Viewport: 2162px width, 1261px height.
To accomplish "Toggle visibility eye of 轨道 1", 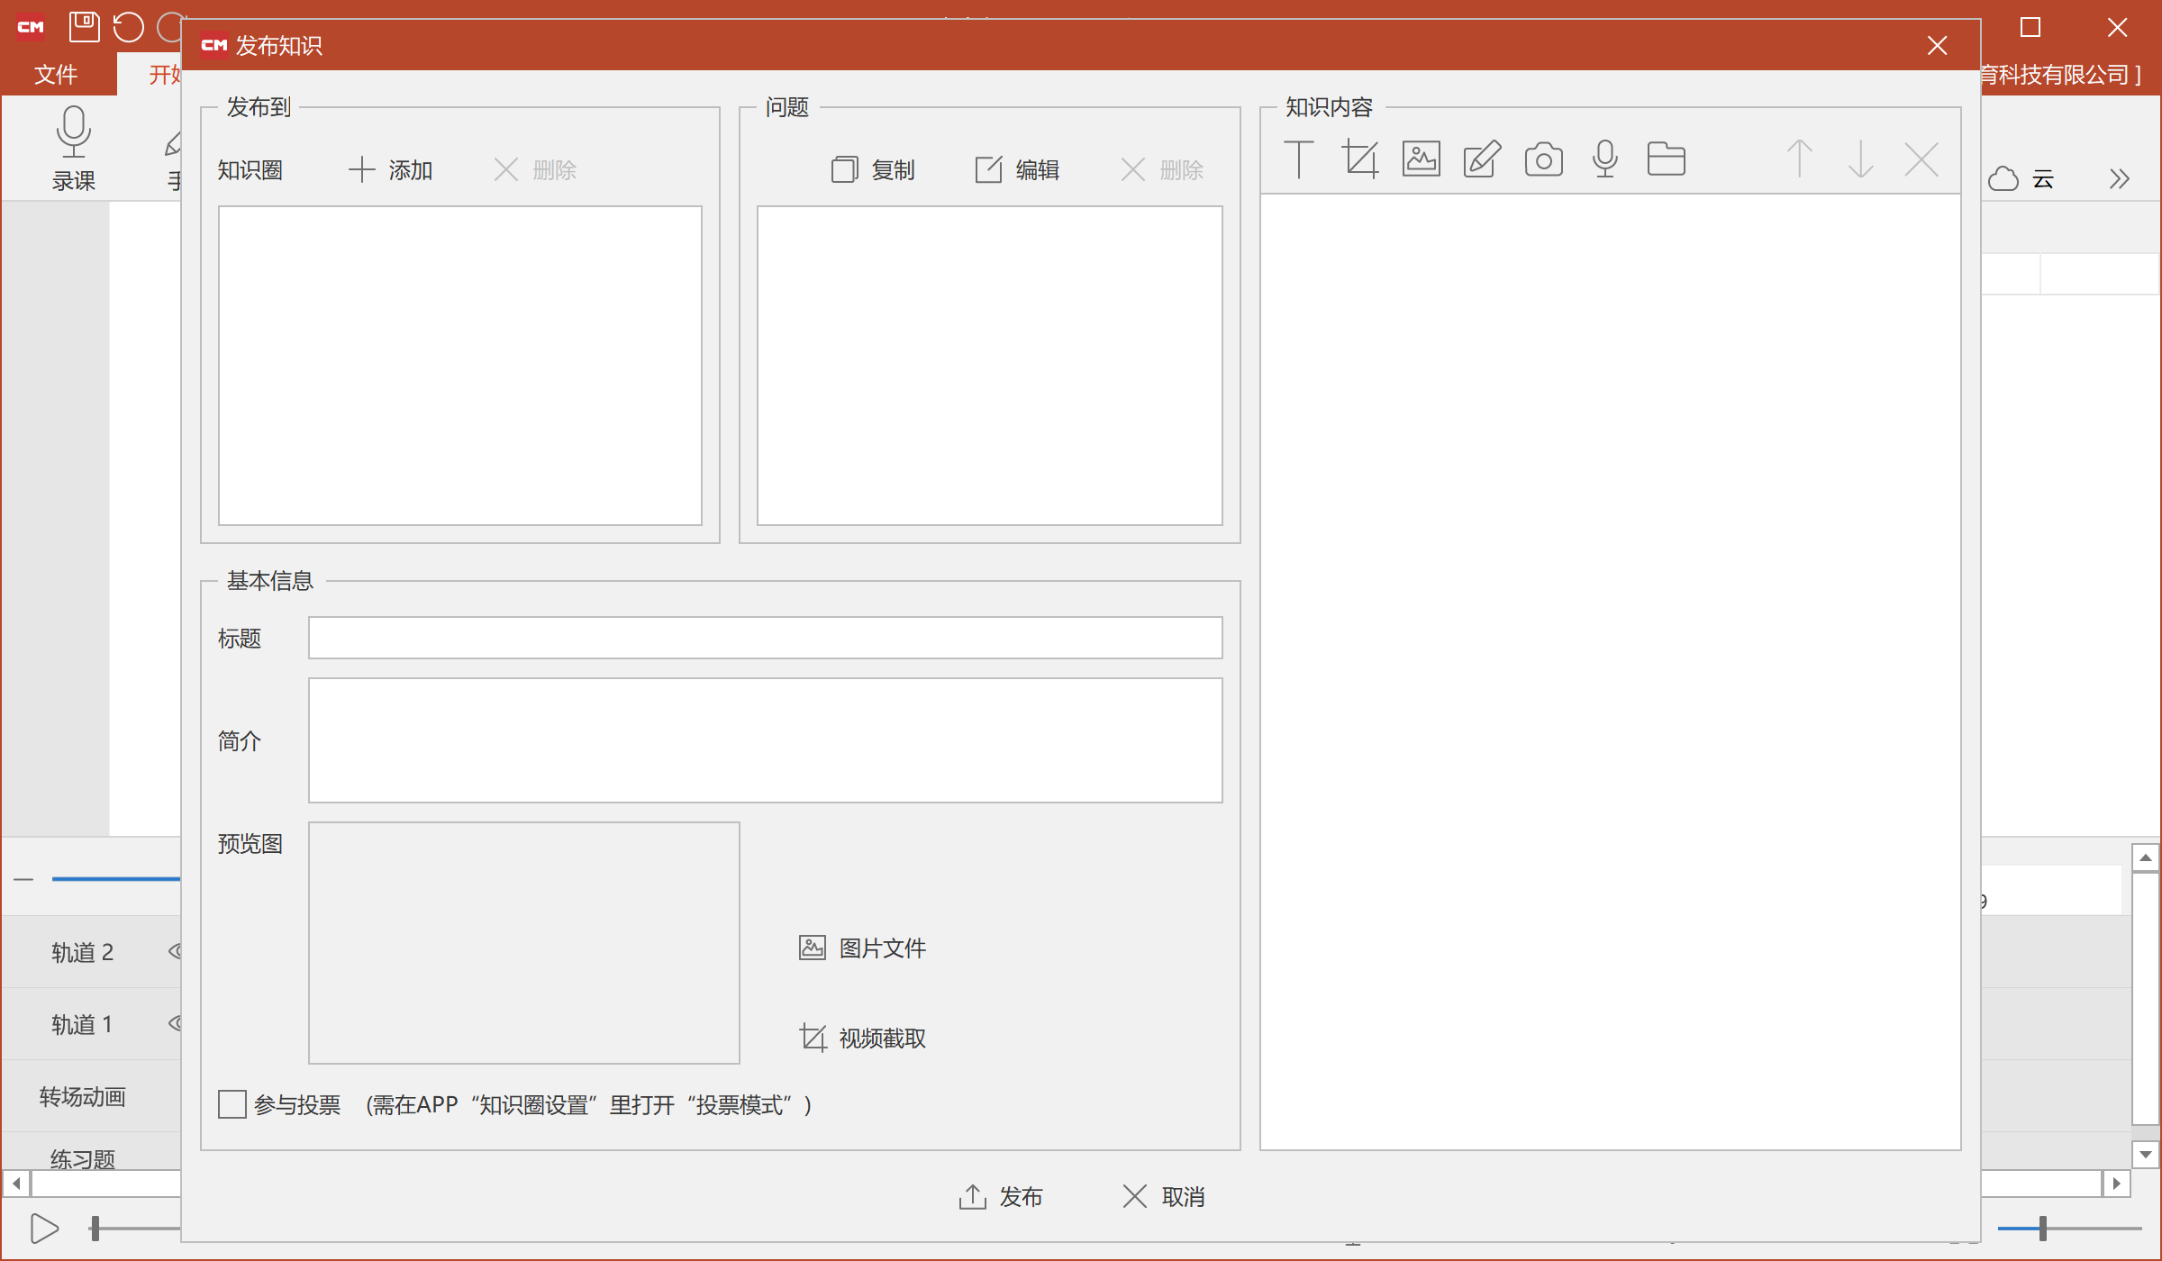I will click(175, 1022).
